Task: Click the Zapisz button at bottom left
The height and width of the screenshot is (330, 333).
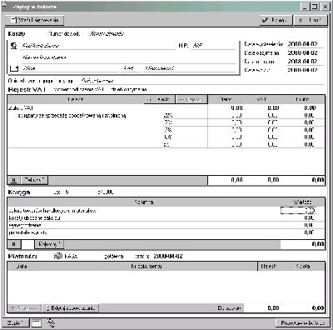Action: [15, 323]
